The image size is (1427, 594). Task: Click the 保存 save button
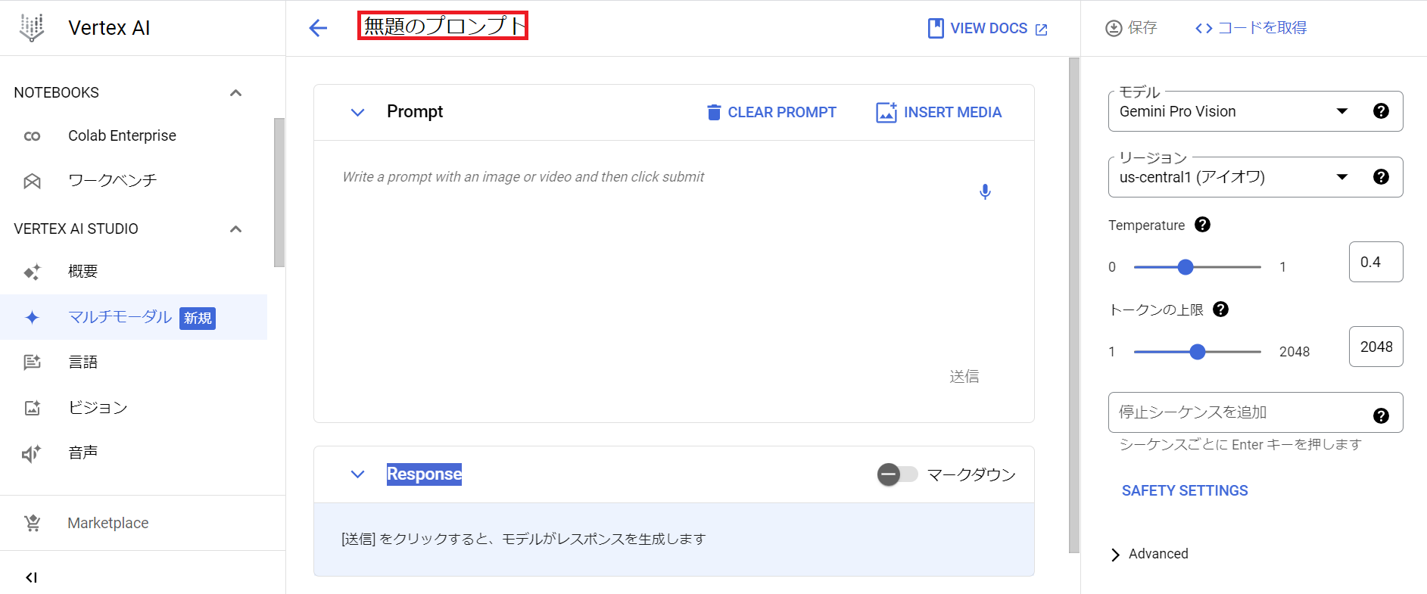click(1131, 28)
